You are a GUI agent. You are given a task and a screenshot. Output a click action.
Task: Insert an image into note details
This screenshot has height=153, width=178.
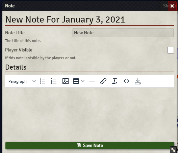pyautogui.click(x=66, y=81)
